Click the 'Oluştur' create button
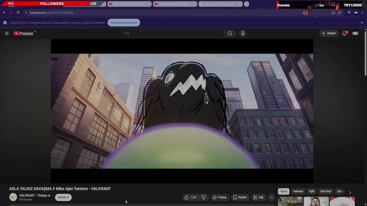The width and height of the screenshot is (367, 206). tap(329, 33)
